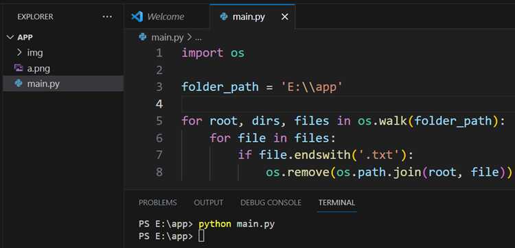This screenshot has height=248, width=515.
Task: Open the PROBLEMS panel tab
Action: [x=158, y=203]
